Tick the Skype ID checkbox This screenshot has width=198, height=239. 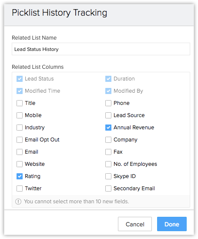tap(108, 176)
